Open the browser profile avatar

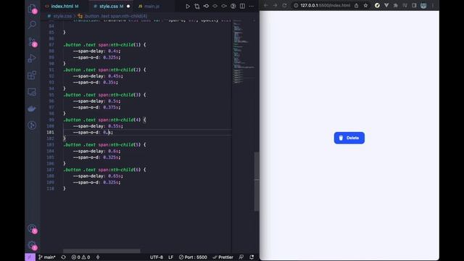[x=423, y=5]
